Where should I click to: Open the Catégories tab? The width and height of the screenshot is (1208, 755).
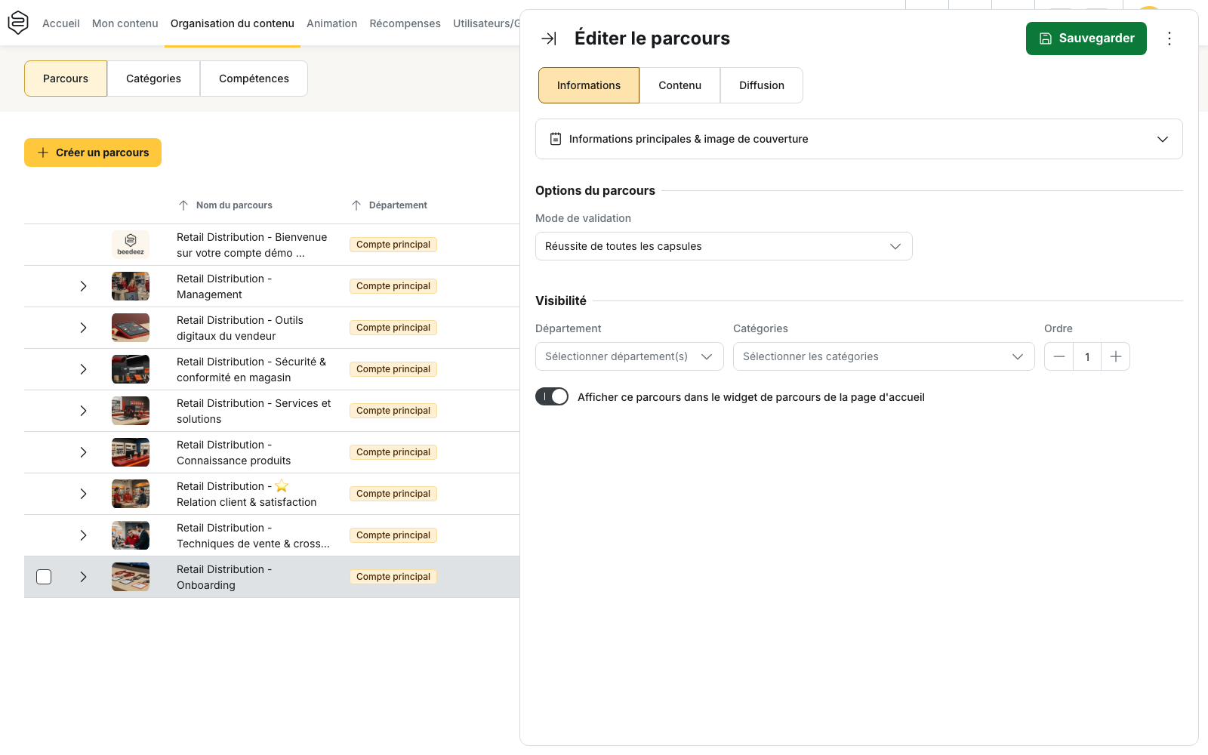tap(153, 79)
